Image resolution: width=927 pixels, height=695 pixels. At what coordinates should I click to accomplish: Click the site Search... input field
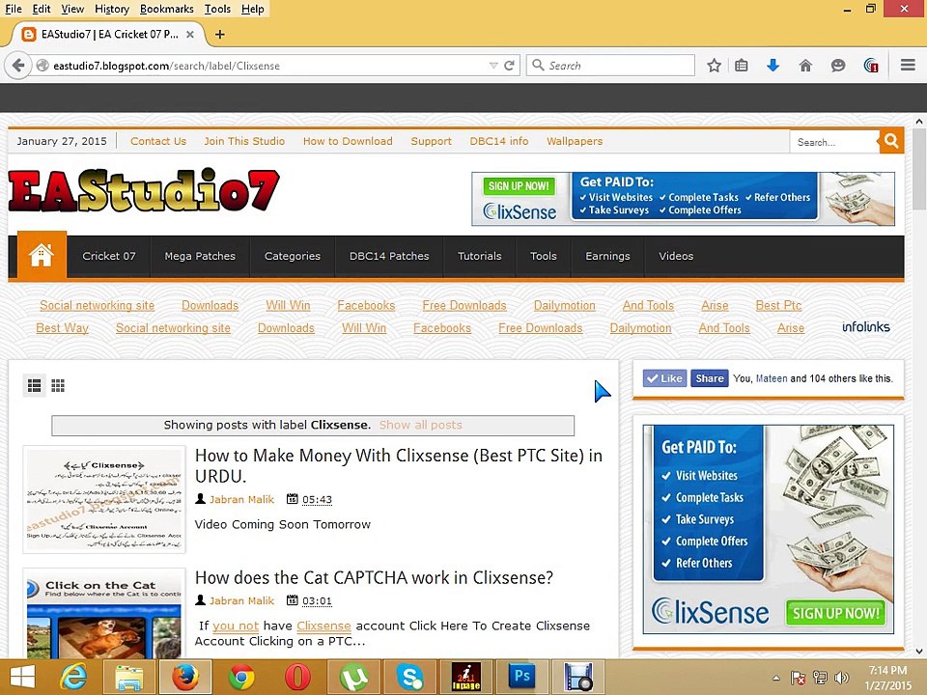[834, 142]
